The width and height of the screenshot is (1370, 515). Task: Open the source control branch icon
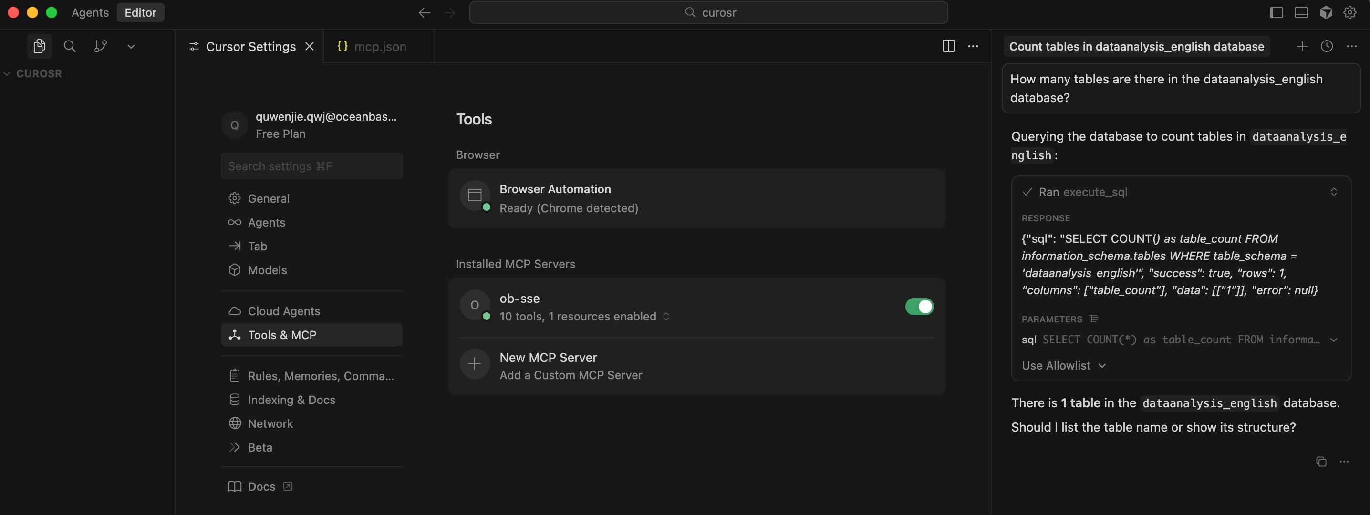point(101,46)
